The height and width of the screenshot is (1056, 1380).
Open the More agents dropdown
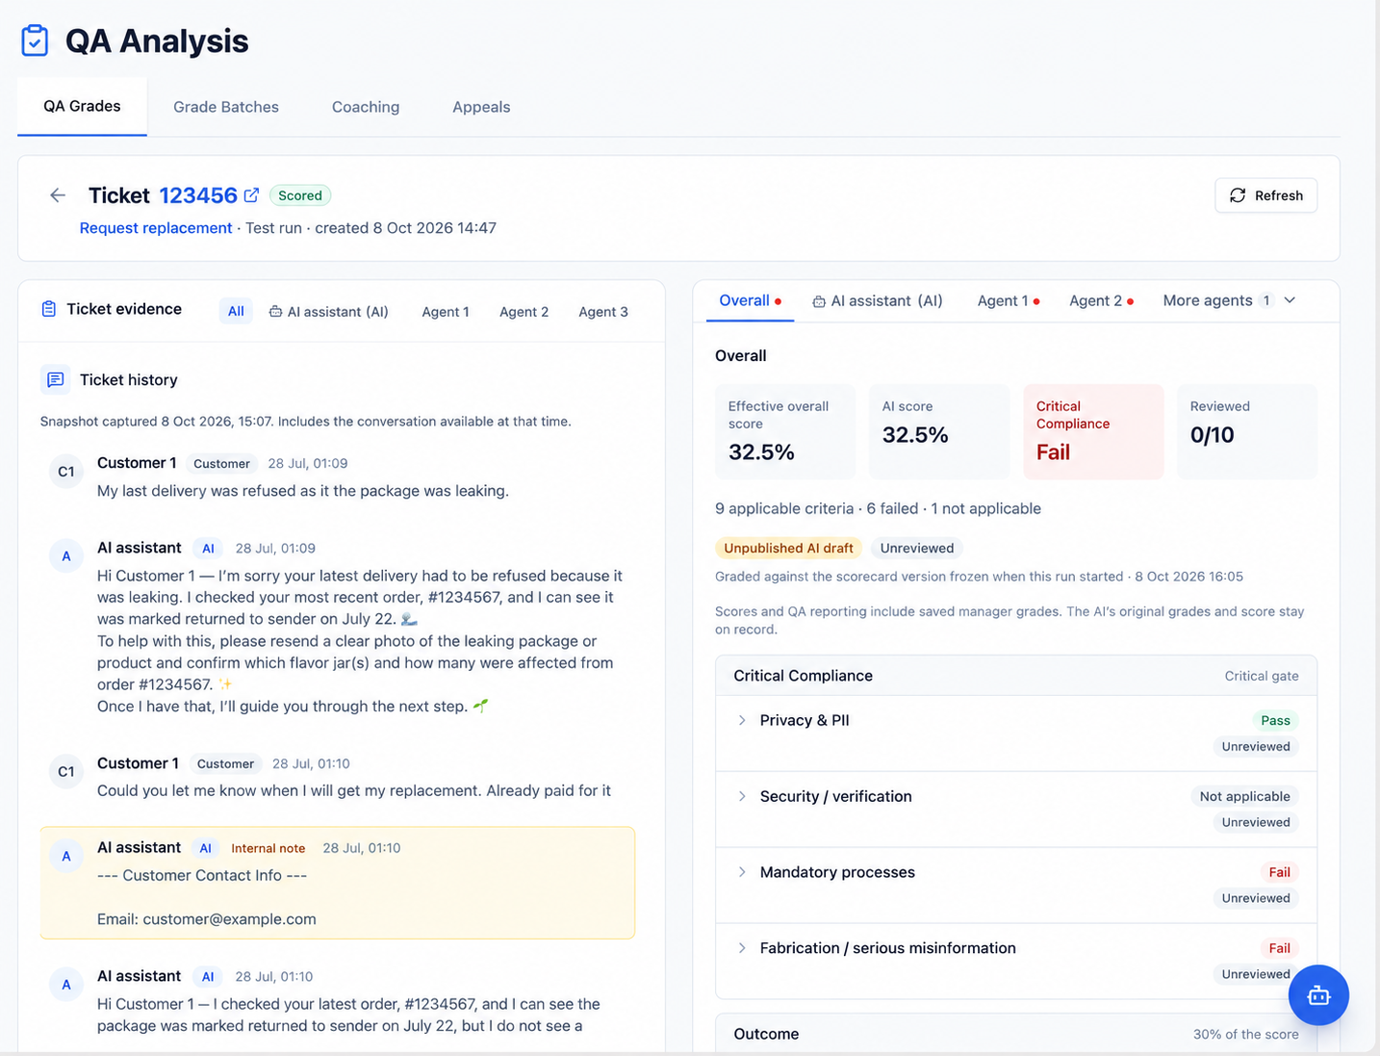click(1230, 300)
